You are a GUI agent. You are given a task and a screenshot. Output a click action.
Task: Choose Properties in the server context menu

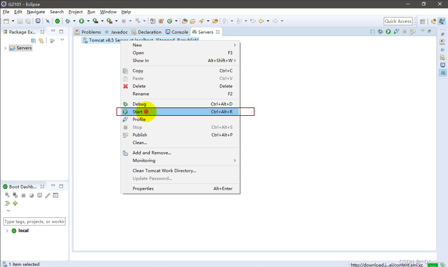[x=180, y=189]
